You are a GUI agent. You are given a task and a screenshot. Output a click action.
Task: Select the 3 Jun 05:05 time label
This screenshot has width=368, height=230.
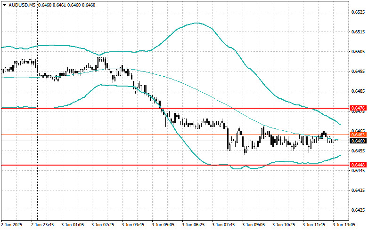click(163, 225)
